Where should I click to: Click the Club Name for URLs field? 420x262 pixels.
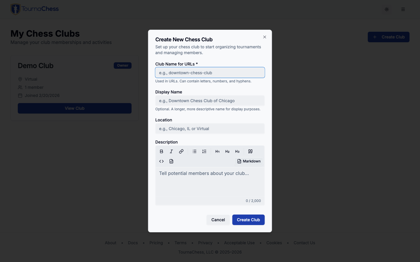click(x=210, y=73)
